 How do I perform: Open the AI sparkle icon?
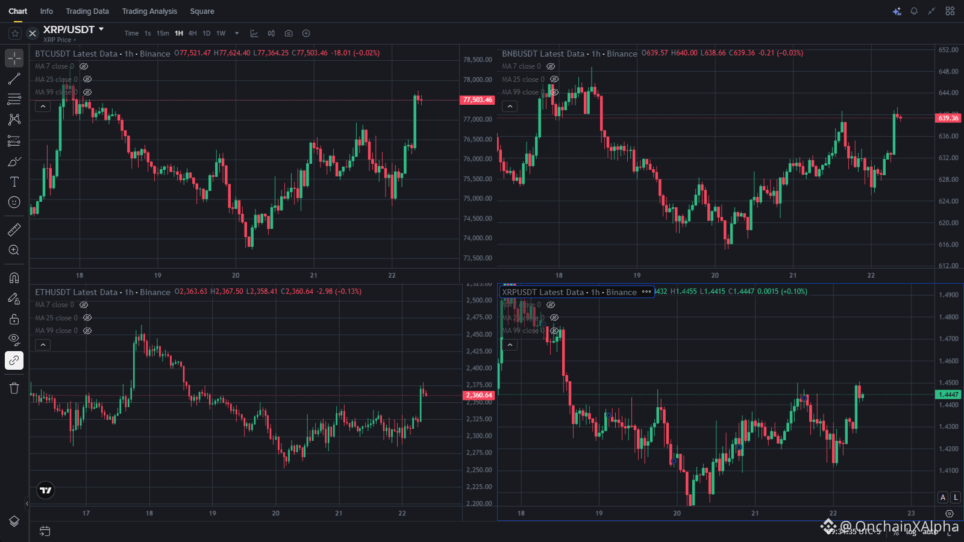[x=897, y=11]
